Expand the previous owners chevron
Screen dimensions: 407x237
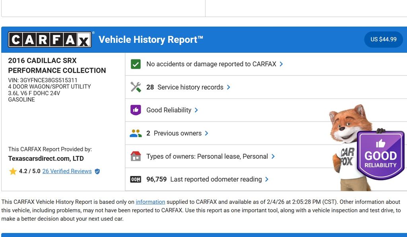point(207,133)
